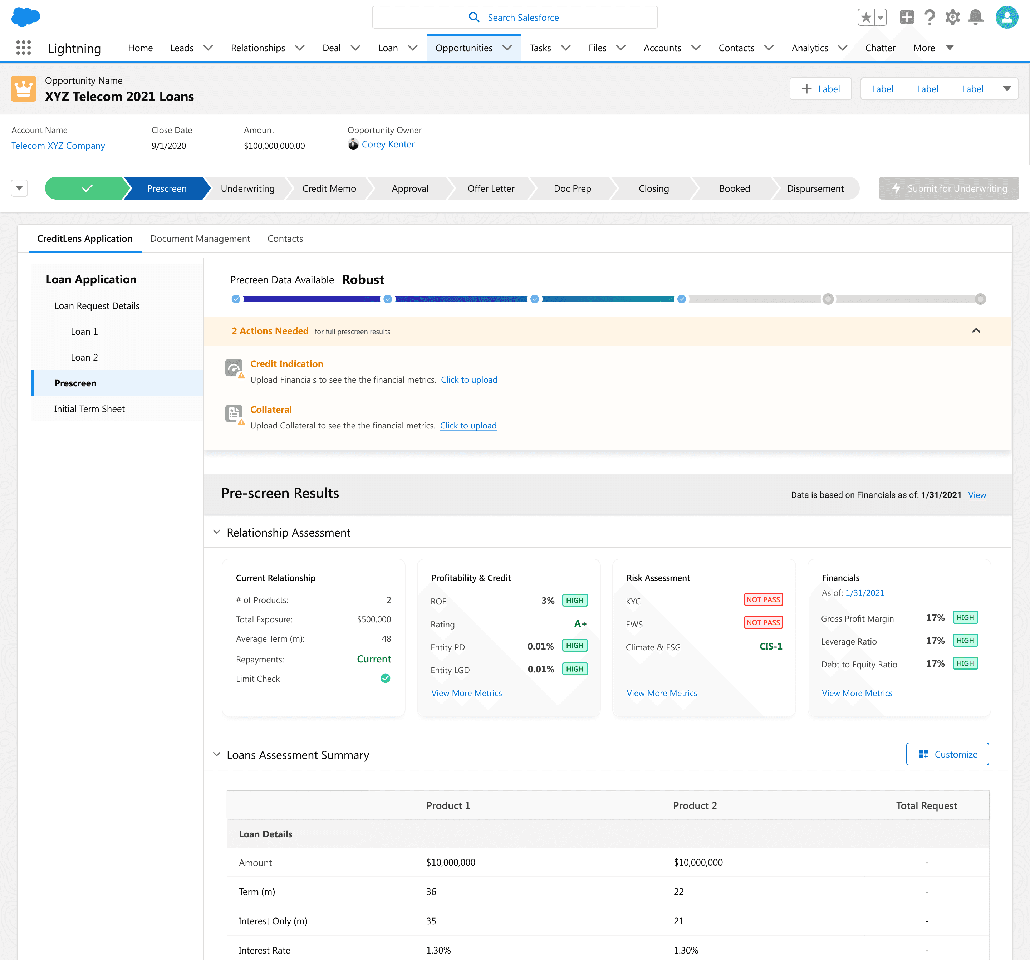Screen dimensions: 1030x960
Task: Click the first completed prescreen progress checkpoint
Action: 236,299
